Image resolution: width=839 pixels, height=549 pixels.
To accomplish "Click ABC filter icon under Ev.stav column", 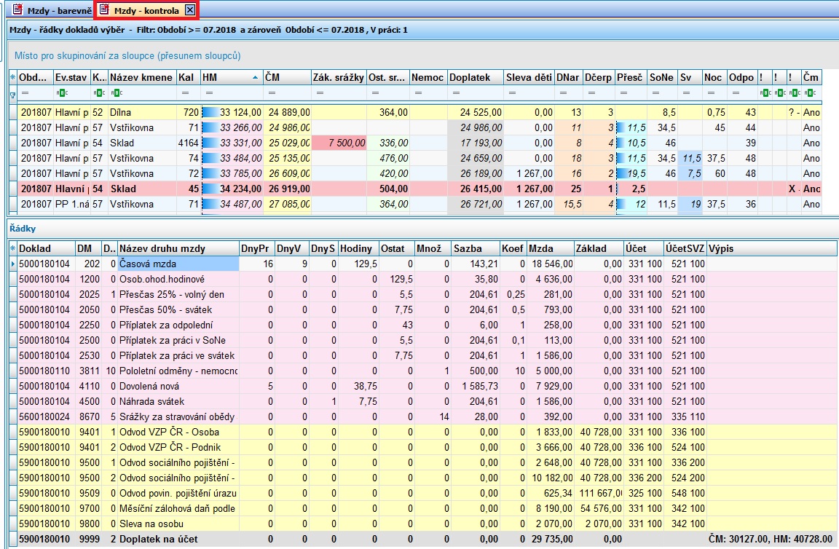I will 62,92.
